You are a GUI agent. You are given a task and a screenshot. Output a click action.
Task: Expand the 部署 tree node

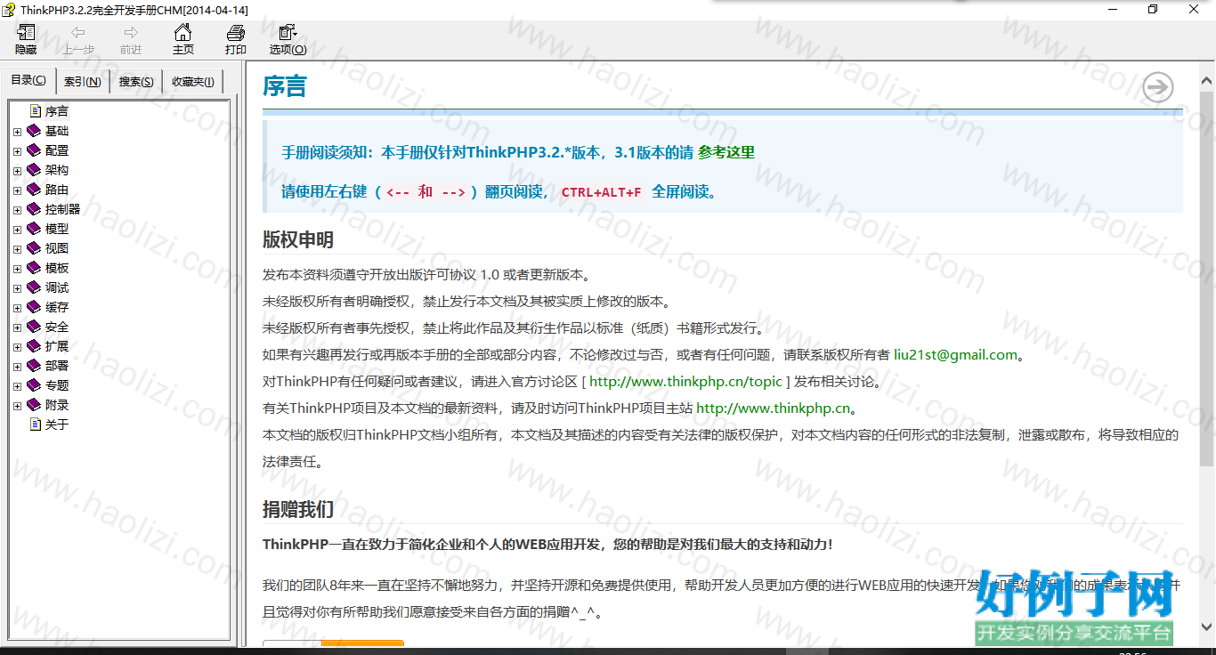click(x=17, y=367)
